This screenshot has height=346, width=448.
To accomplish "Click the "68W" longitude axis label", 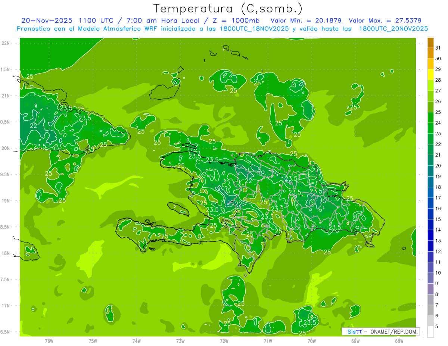I will [x=399, y=341].
